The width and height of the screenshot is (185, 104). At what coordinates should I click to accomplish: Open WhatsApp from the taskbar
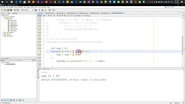pyautogui.click(x=84, y=2)
